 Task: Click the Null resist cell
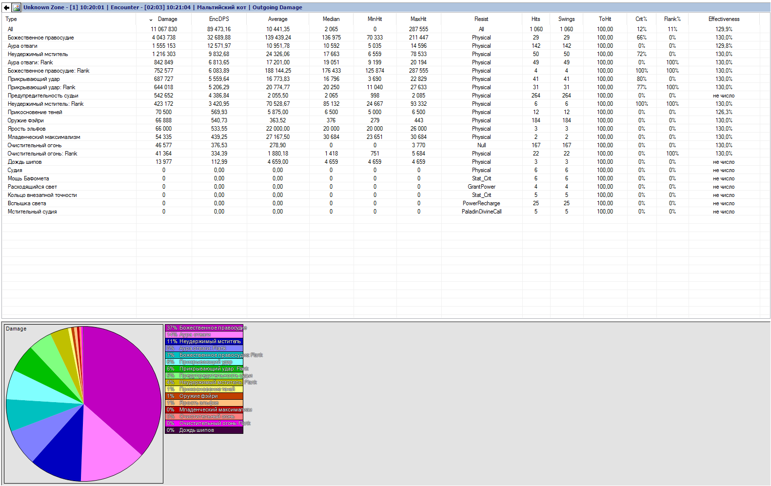point(481,145)
